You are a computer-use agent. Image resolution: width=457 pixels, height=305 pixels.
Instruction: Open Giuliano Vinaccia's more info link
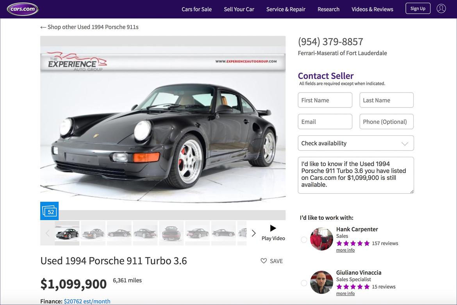tap(345, 293)
